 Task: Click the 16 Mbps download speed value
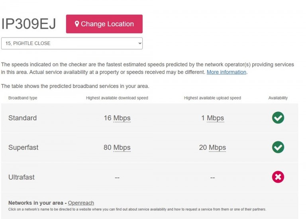pos(117,118)
